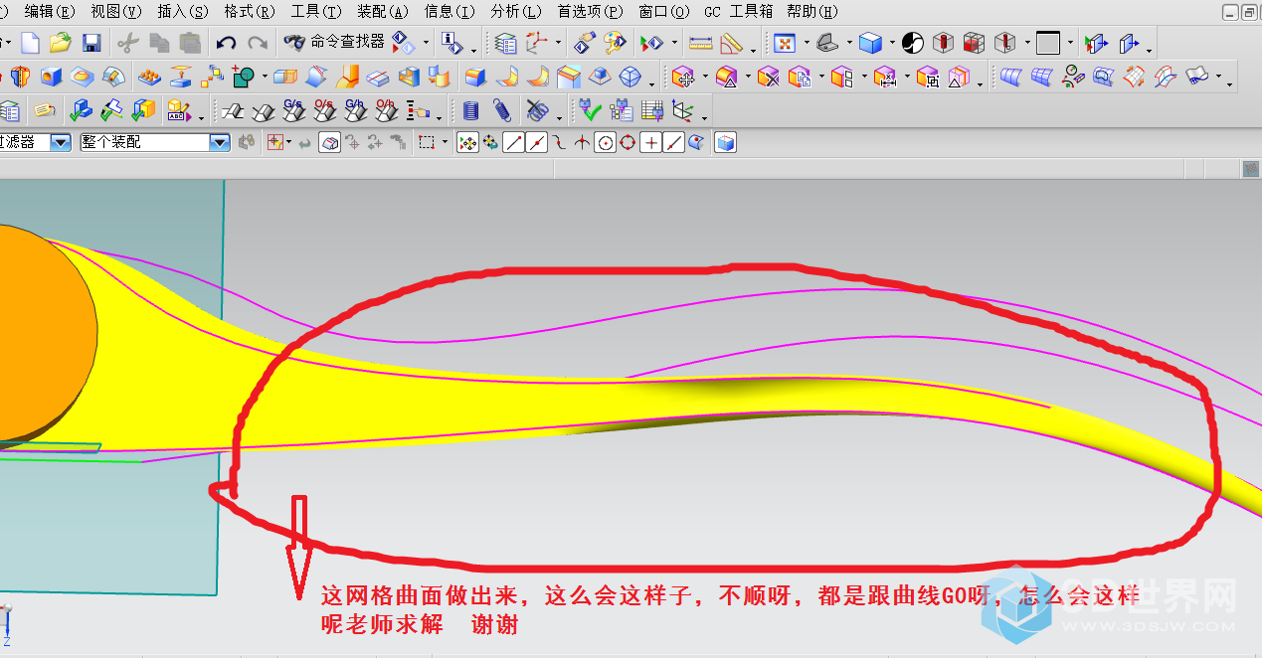
Task: Open the 命令查找器 command finder
Action: (x=334, y=42)
